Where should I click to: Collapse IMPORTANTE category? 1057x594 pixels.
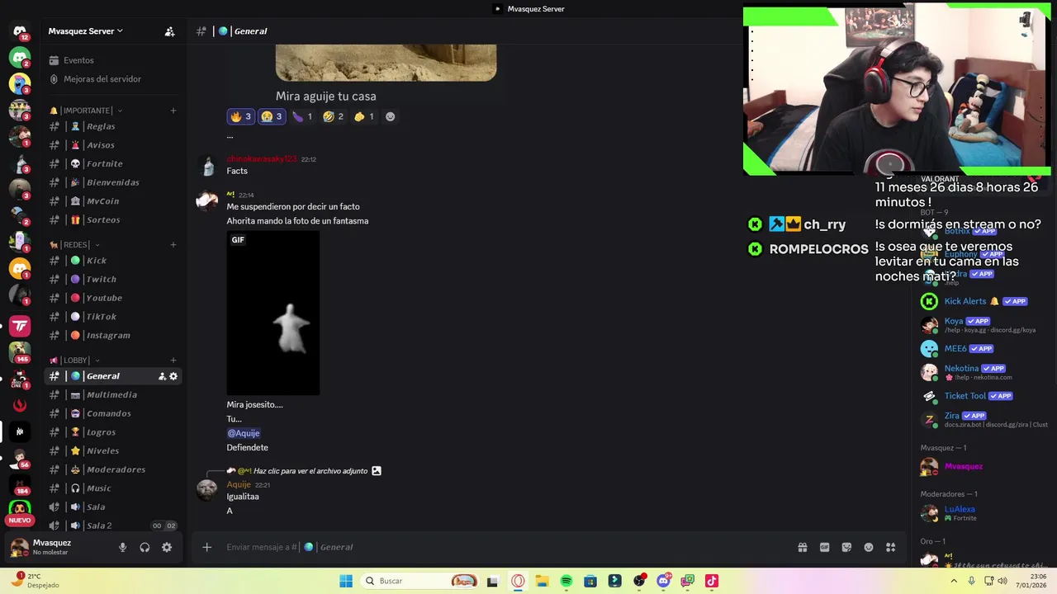[x=86, y=111]
